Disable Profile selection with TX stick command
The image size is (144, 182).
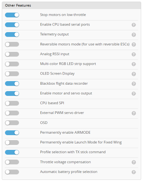(x=12, y=152)
